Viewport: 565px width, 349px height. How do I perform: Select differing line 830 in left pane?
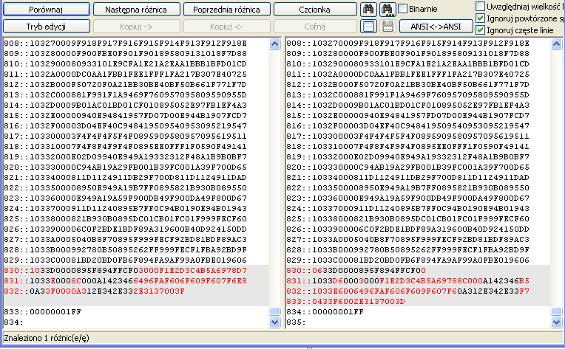pos(126,271)
